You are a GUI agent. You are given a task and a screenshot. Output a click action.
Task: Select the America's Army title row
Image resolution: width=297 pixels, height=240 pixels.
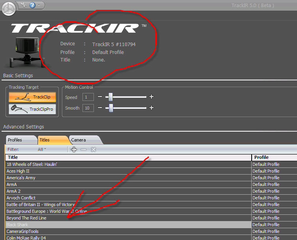coord(129,178)
